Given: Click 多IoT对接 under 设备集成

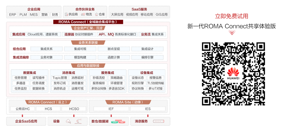Looking at the screenshot, I should pyautogui.click(x=156, y=88).
